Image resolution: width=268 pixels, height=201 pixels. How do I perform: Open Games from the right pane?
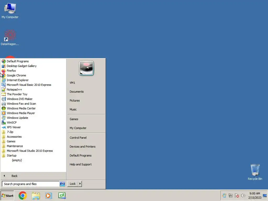click(x=86, y=119)
